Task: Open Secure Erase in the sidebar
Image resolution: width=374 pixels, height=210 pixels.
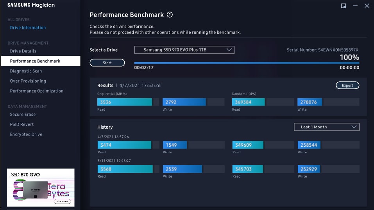Action: (x=23, y=115)
